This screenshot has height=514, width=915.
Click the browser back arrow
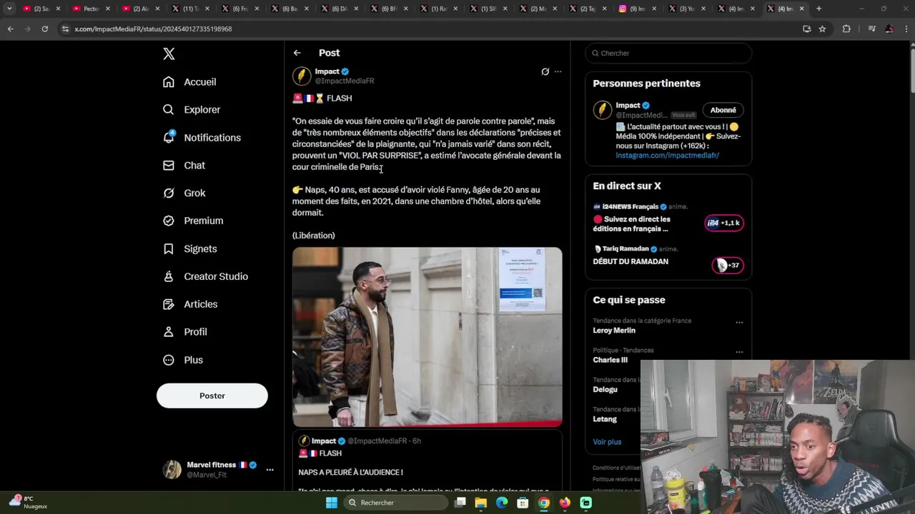[10, 29]
